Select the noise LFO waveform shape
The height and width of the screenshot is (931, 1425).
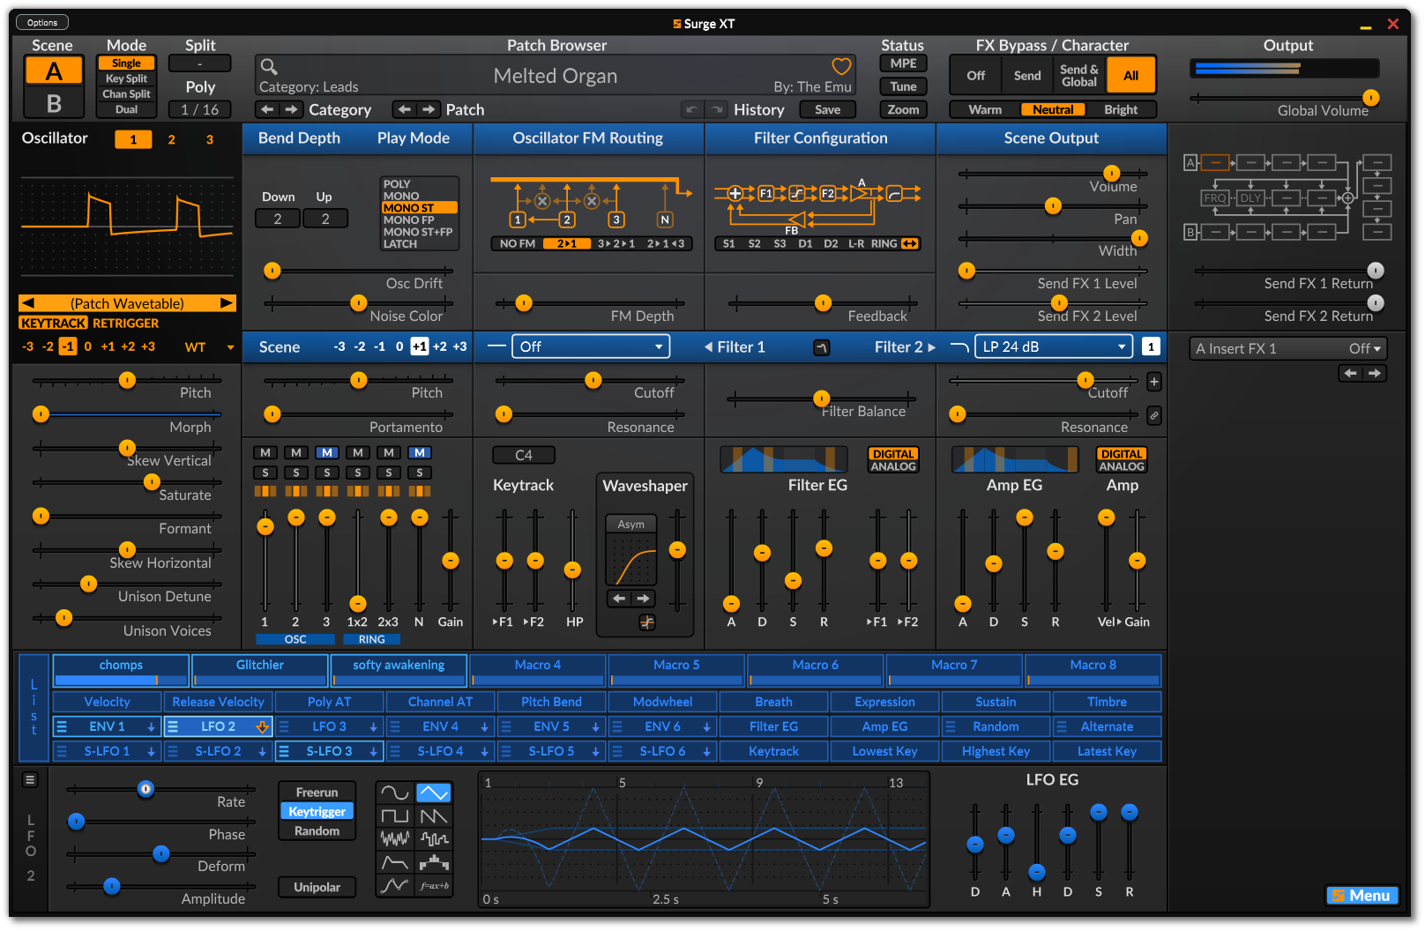(x=395, y=838)
